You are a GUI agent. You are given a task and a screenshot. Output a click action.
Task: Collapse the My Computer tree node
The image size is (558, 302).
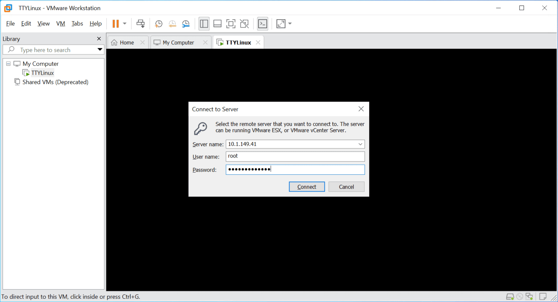pos(8,63)
